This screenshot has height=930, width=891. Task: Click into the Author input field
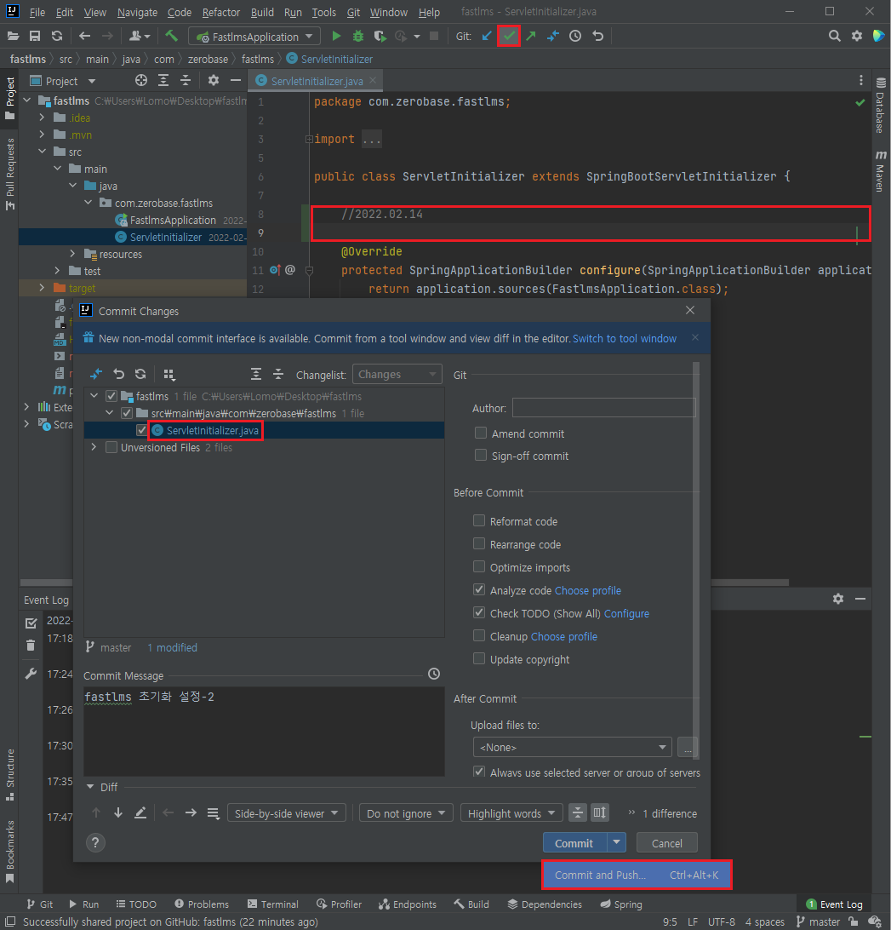point(603,408)
